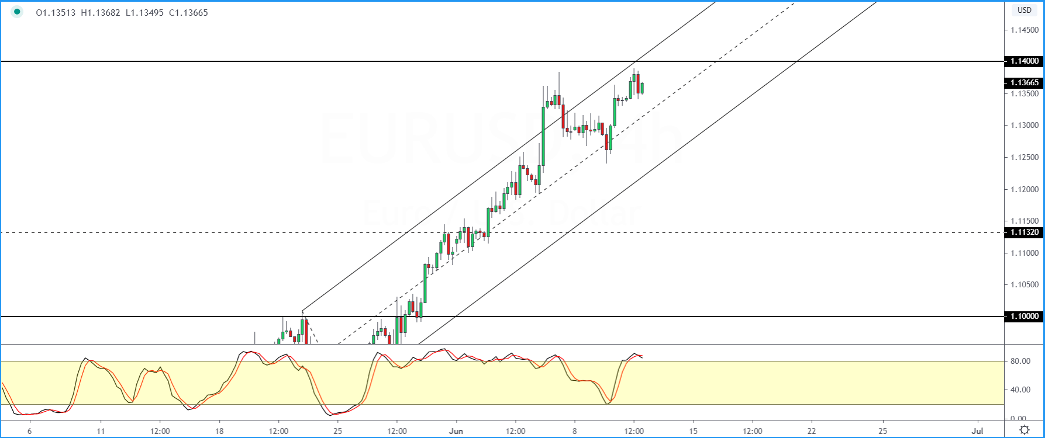Click the teal market status dot
Screen dimensions: 1045x438
click(18, 12)
